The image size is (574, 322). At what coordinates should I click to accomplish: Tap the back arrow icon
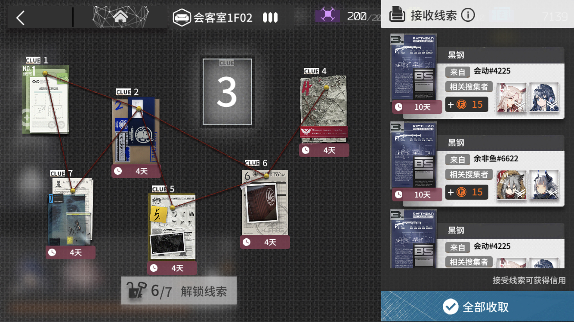coord(20,18)
